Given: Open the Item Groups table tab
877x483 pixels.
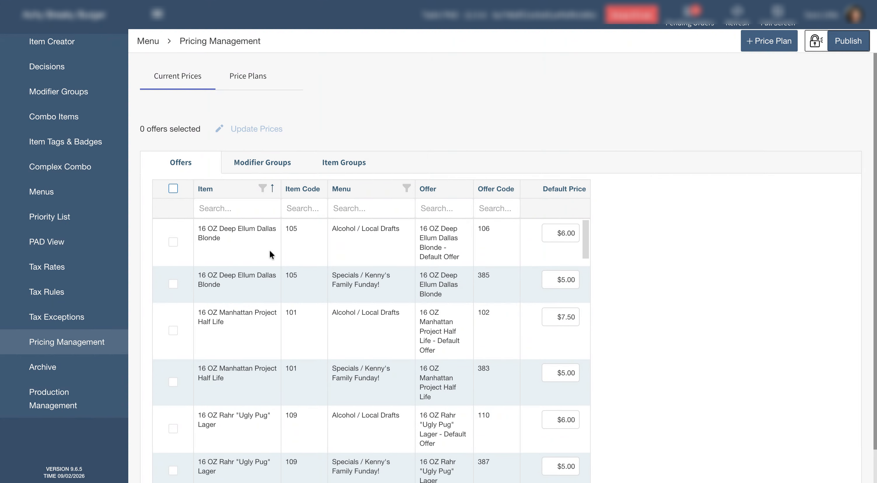Looking at the screenshot, I should 344,162.
